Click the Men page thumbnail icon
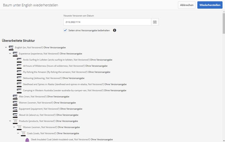225x142 pixels. pos(15,97)
